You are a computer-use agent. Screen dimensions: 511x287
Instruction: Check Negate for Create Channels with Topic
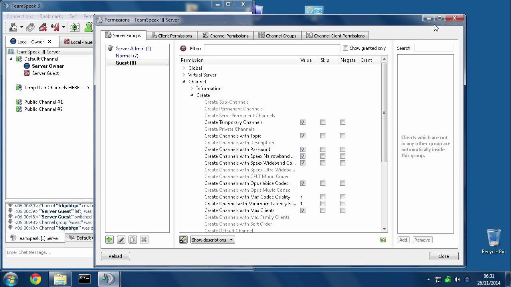pos(343,136)
